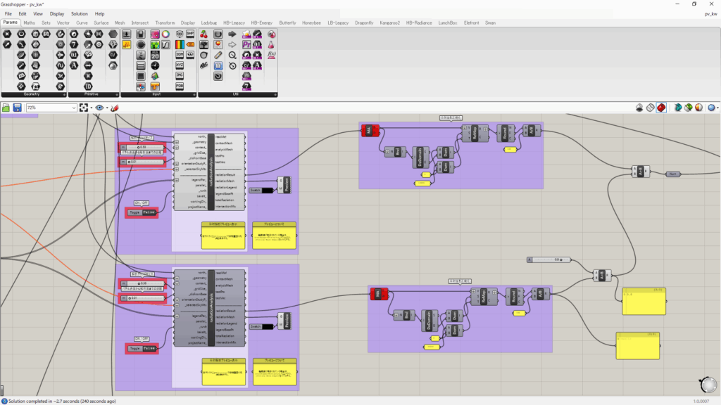Select the Colour Wheel input component icon

coord(165,34)
